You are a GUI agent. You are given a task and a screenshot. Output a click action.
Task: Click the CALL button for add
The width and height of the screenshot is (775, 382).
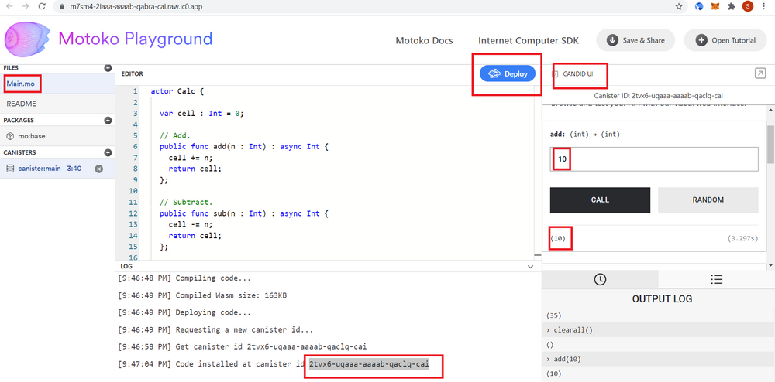coord(600,200)
